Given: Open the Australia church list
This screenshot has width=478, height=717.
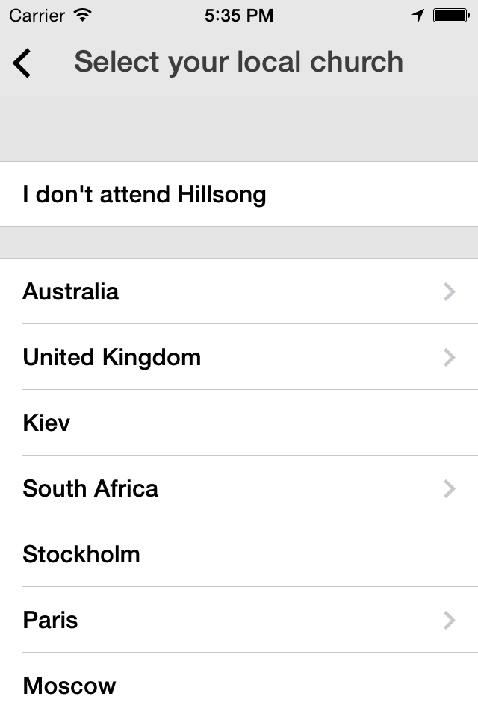Looking at the screenshot, I should [x=70, y=291].
